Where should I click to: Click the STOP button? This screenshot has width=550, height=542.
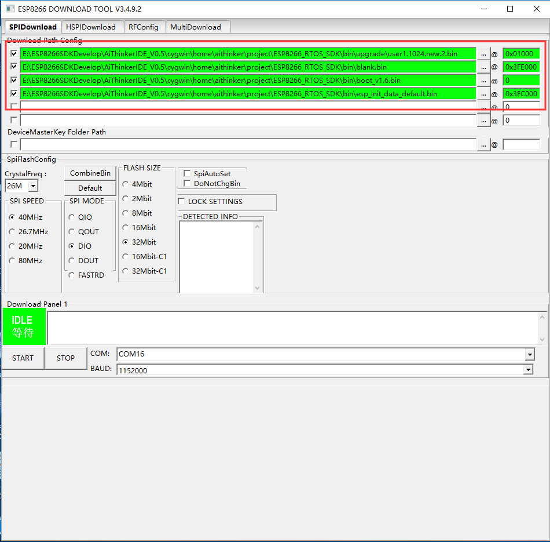[65, 358]
